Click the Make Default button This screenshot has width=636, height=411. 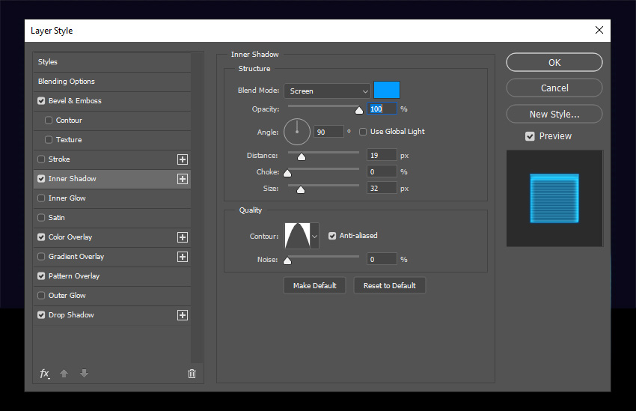coord(315,286)
